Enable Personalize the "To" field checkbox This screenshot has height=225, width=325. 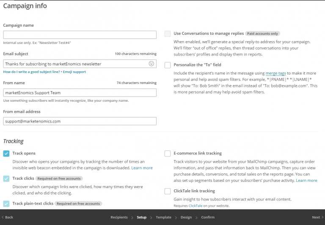click(x=168, y=65)
